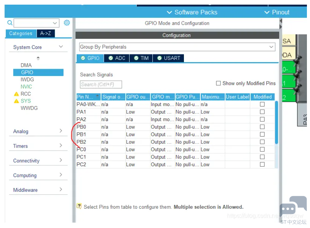Click PA1 row Output mode cell
310x228 pixels.
pos(162,112)
